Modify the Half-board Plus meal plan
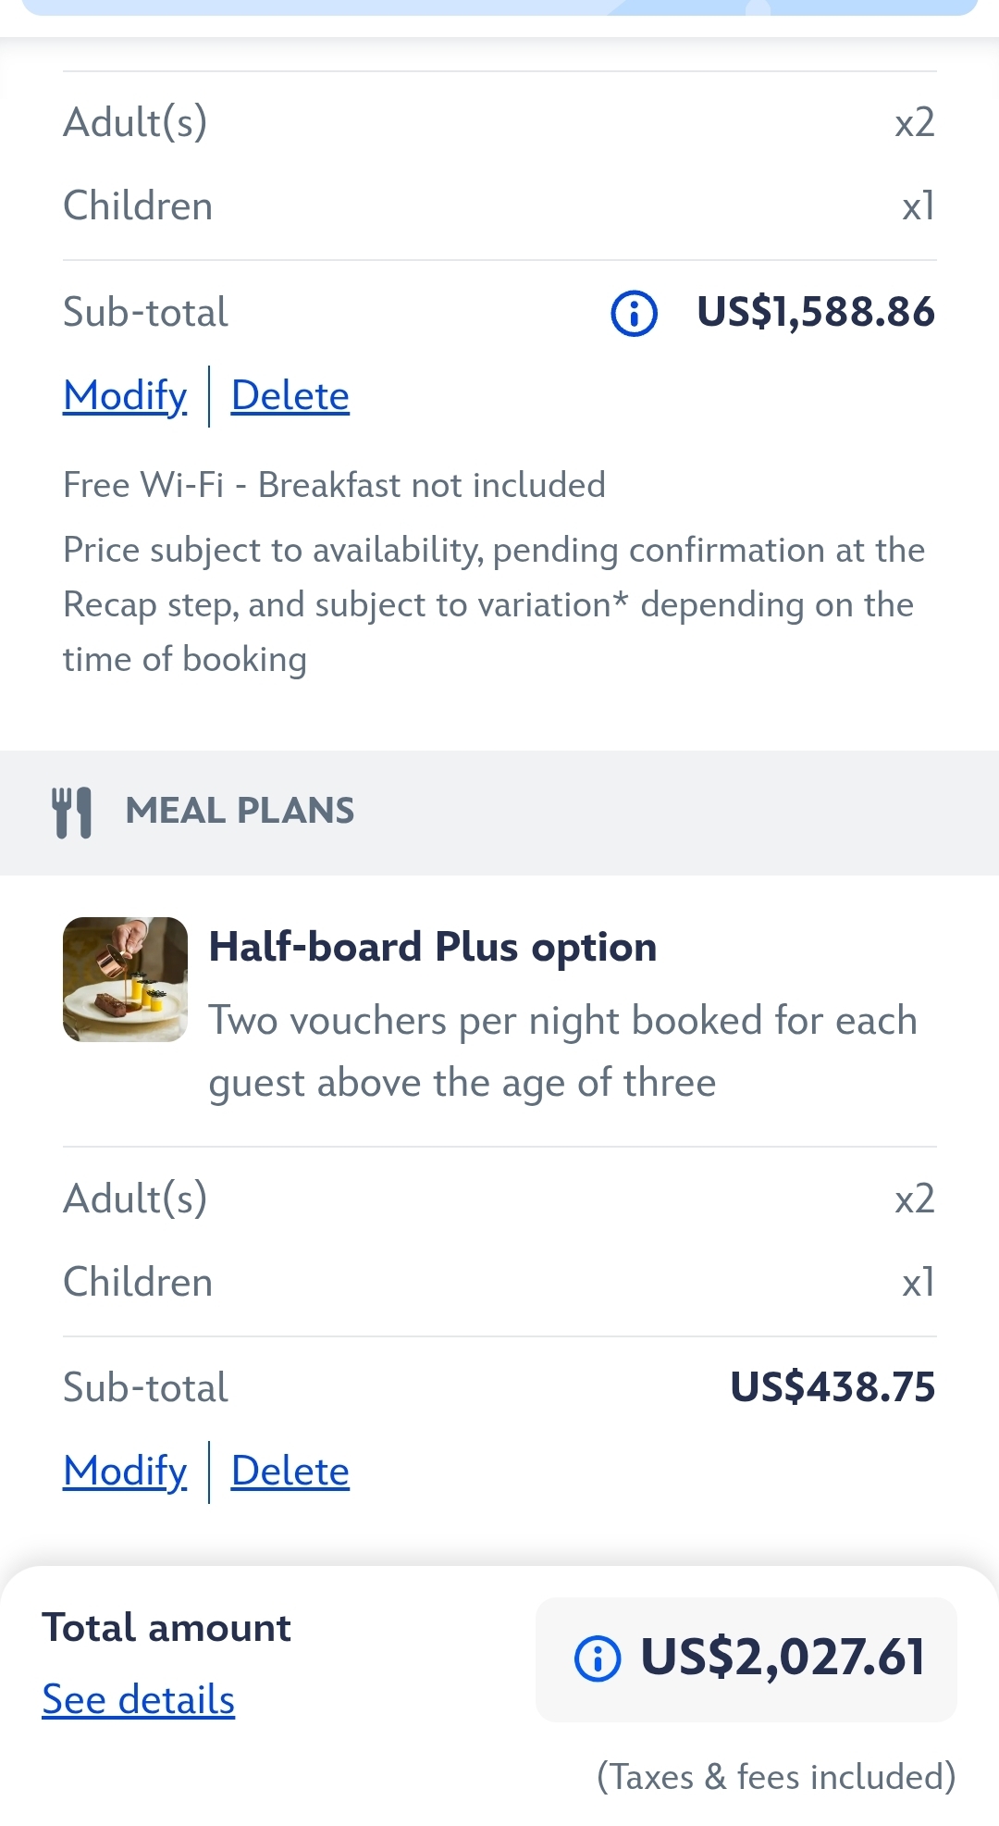 pyautogui.click(x=125, y=1472)
